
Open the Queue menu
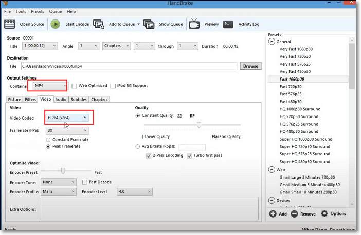click(56, 11)
